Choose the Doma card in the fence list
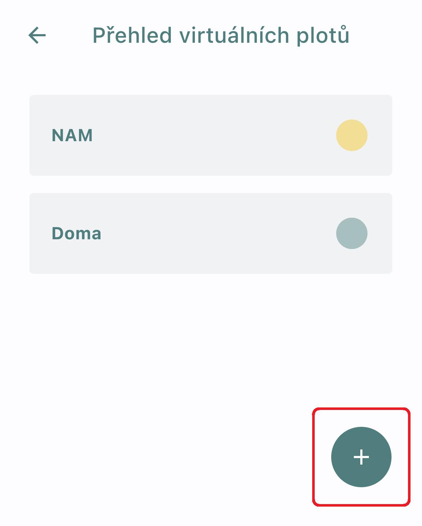 coord(211,233)
